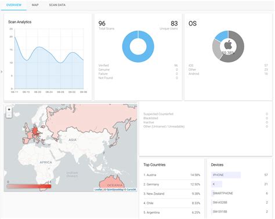Open the Leaflet attribution link
Image resolution: width=275 pixels, height=219 pixels.
tap(98, 189)
